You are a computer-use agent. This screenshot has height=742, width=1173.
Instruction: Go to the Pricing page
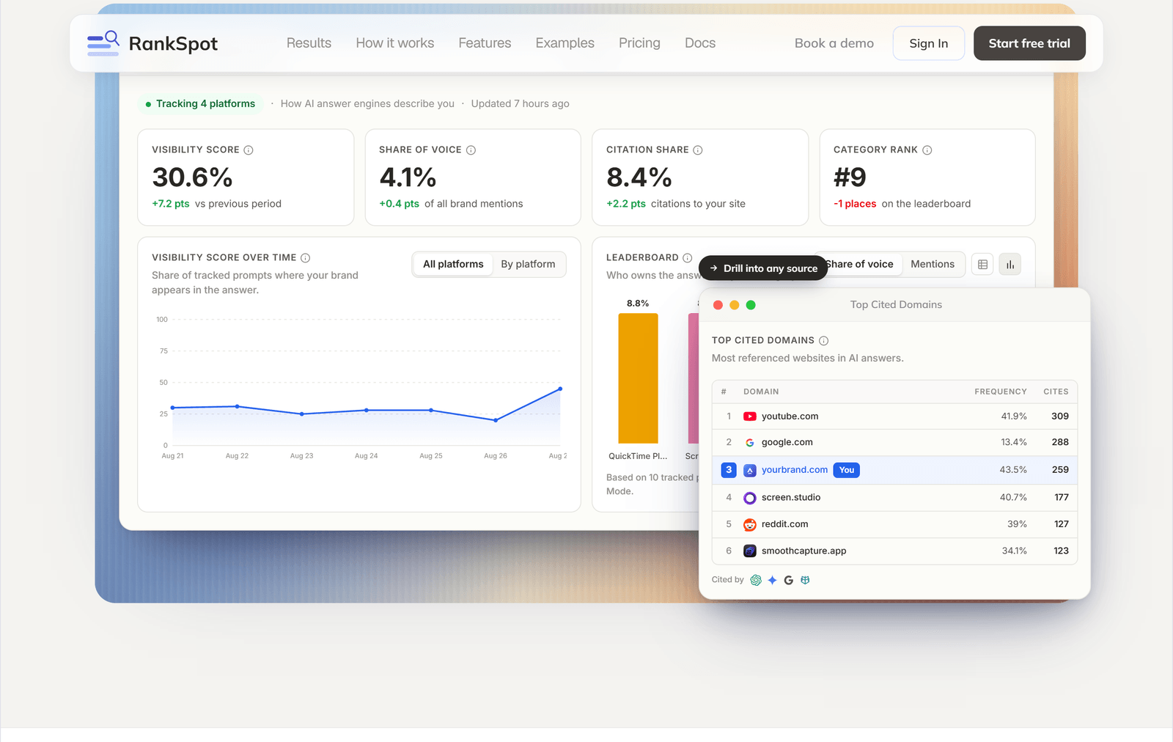[x=639, y=43]
